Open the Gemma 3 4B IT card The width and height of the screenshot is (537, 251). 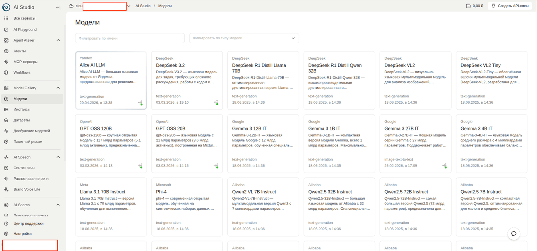(x=492, y=144)
